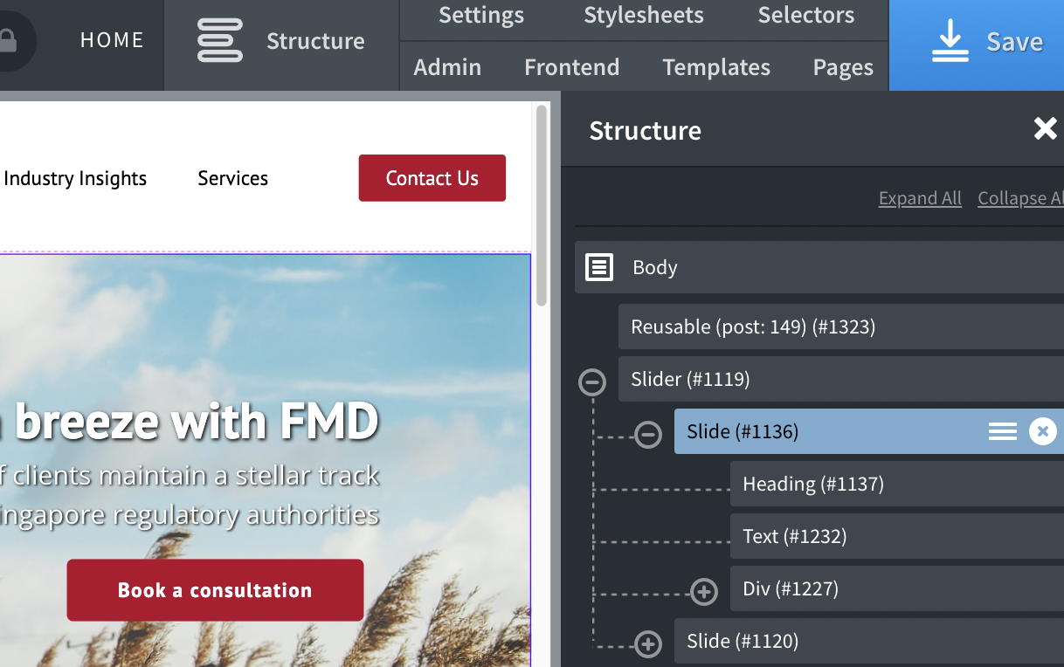Click the Body page icon
Screen dimensions: 1064x667
(x=599, y=267)
